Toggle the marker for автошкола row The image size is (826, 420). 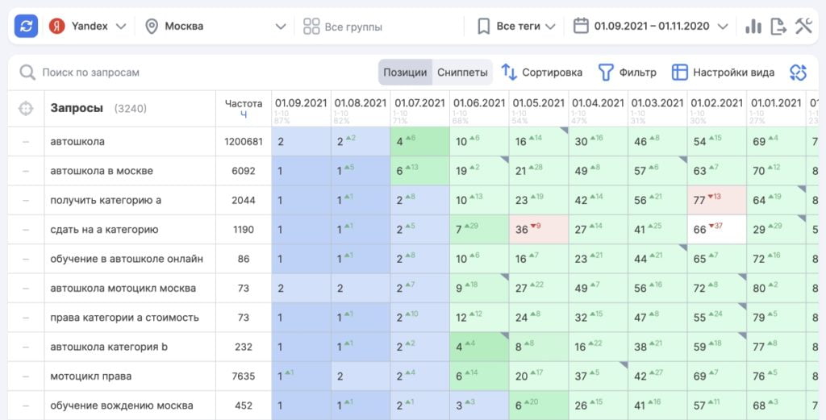(26, 142)
